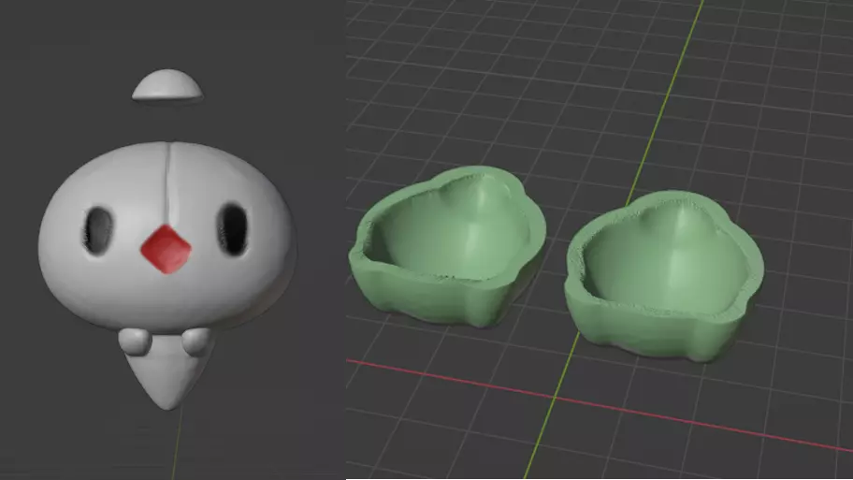Select the left green mold object
The image size is (853, 480).
(447, 246)
